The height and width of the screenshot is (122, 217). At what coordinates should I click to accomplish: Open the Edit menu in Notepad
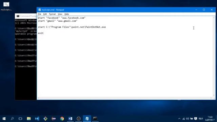[x=45, y=14]
